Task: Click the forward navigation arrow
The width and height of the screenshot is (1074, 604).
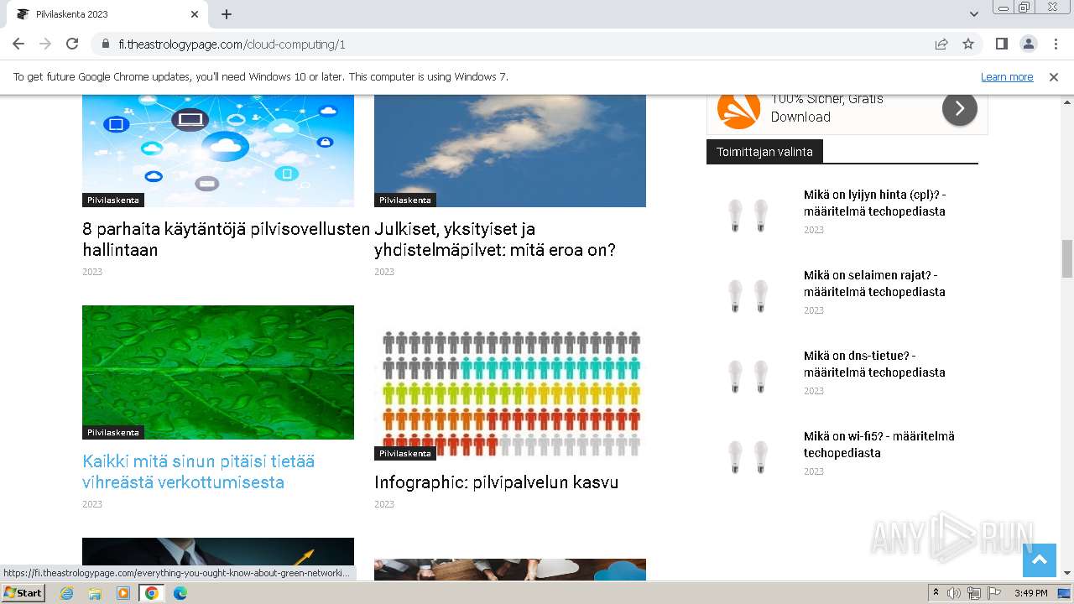Action: click(45, 44)
